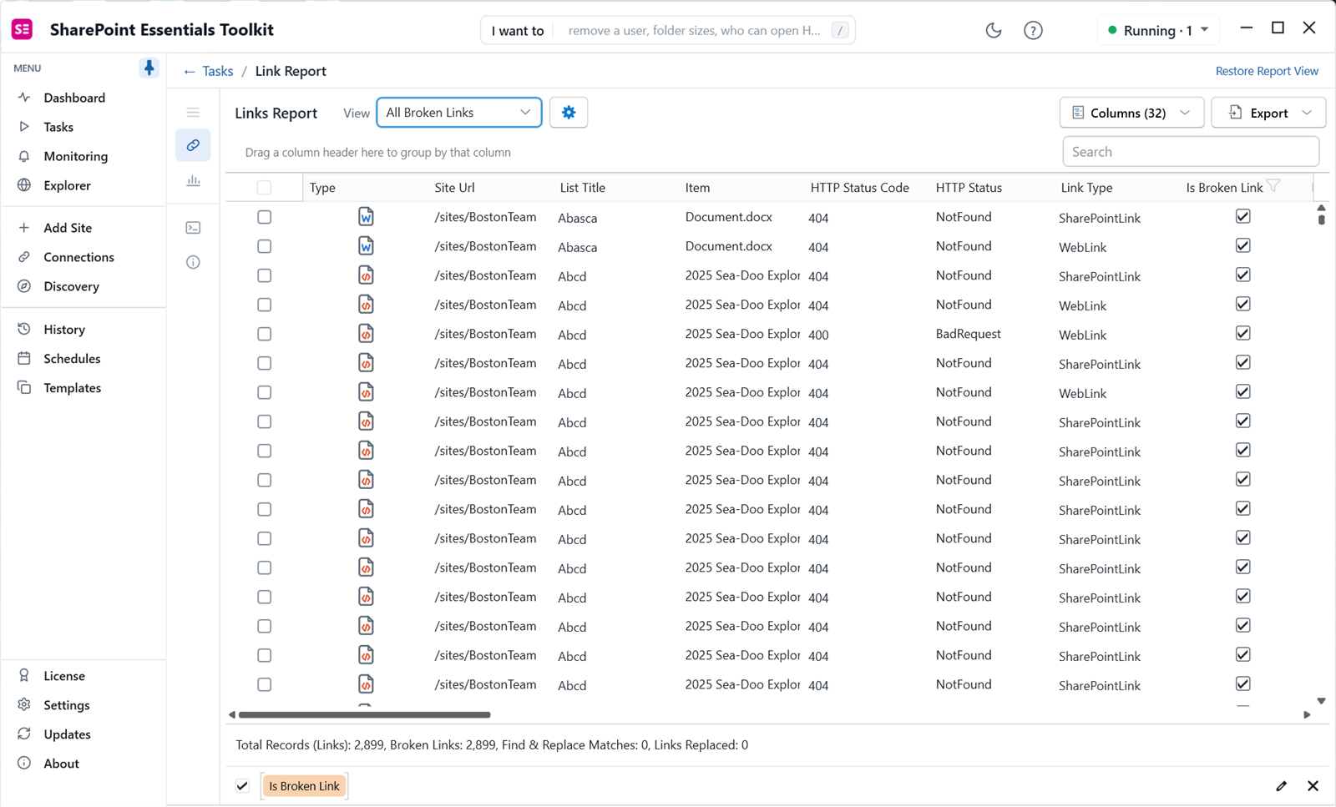Toggle Is Broken Link checkbox in the BadRequest row
Viewport: 1336px width, 807px height.
pyautogui.click(x=1243, y=333)
